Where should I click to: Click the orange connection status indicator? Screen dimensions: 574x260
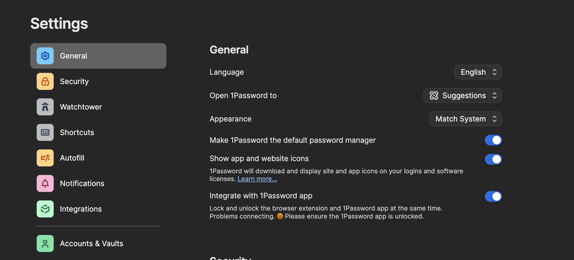[280, 216]
